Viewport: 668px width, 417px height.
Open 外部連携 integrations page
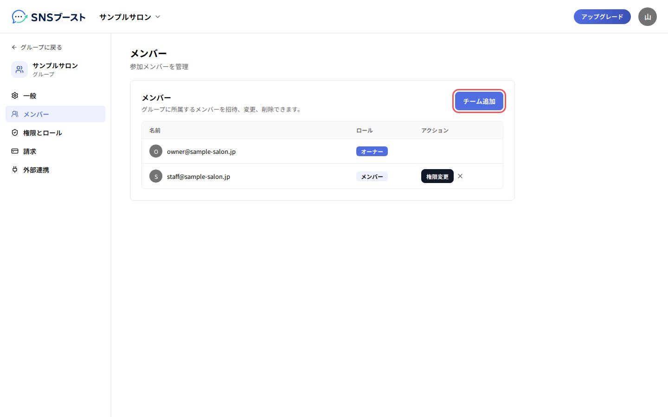click(55, 170)
